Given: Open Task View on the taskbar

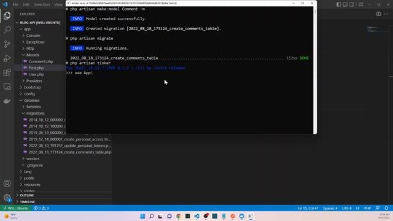Looking at the screenshot, I should 160,216.
